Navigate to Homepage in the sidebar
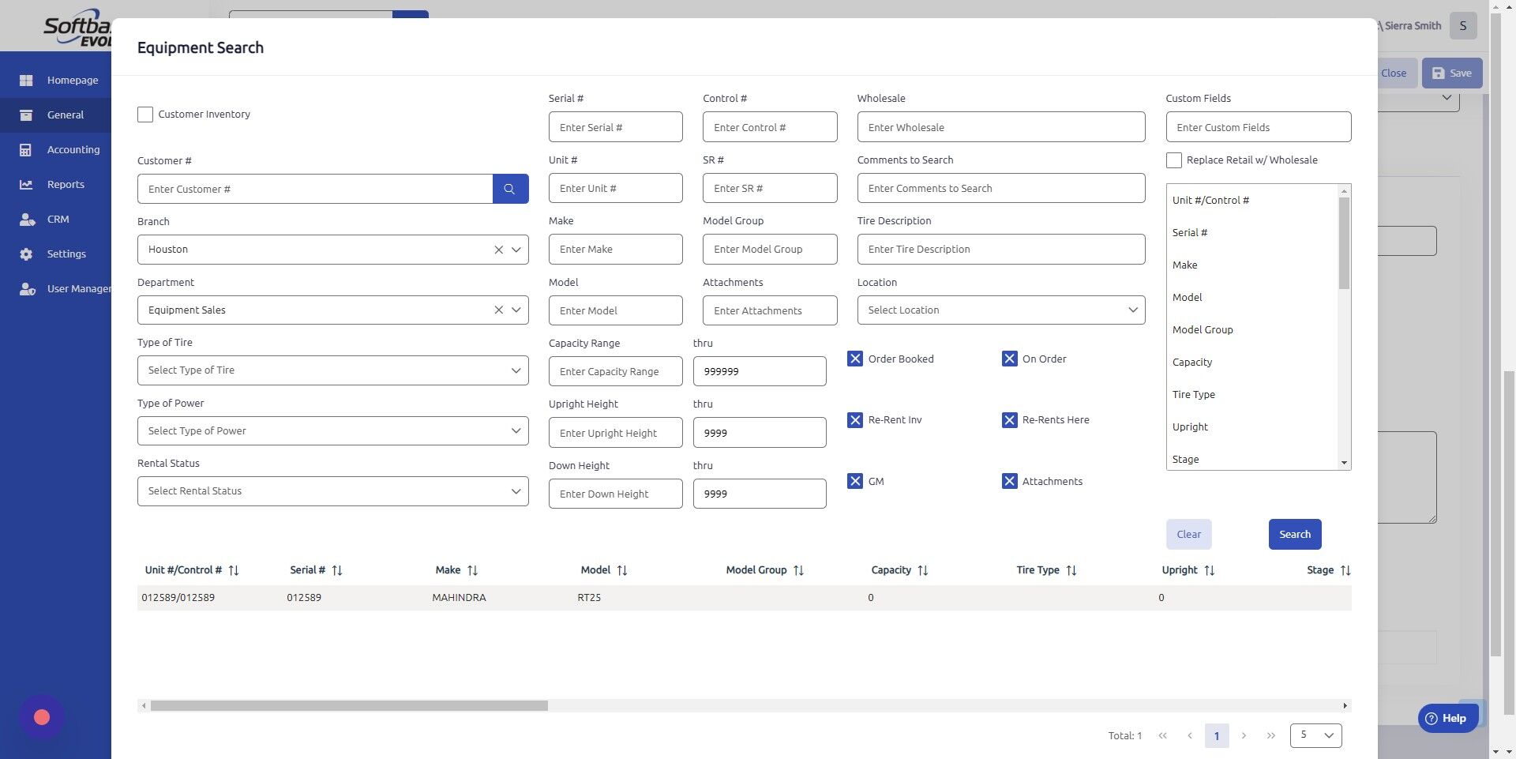This screenshot has width=1516, height=759. click(x=73, y=80)
